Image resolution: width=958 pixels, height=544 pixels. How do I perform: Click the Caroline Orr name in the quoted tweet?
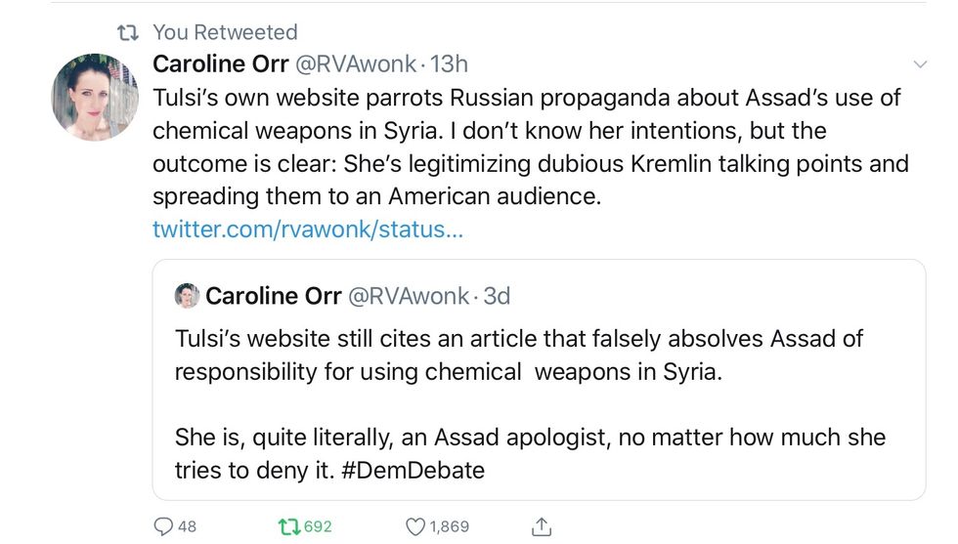[x=269, y=295]
